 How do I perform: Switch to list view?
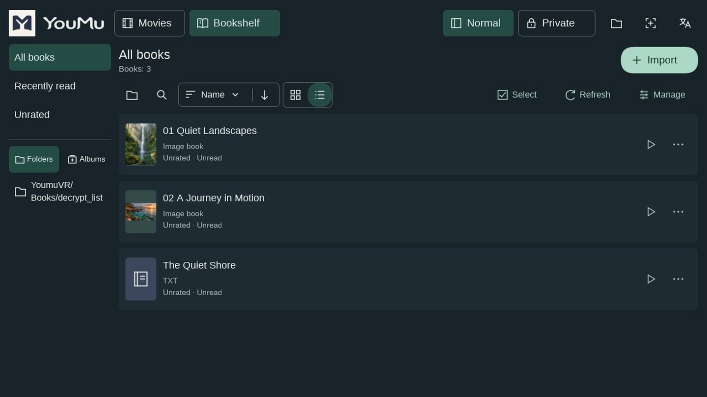pos(320,95)
